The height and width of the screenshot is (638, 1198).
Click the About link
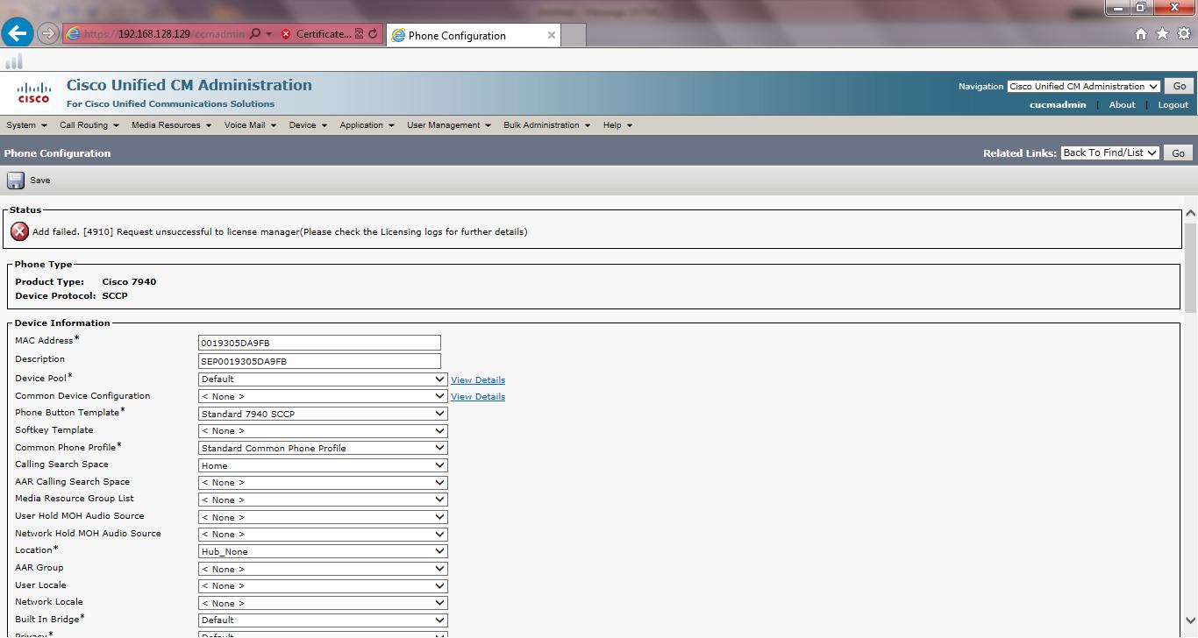pyautogui.click(x=1123, y=104)
